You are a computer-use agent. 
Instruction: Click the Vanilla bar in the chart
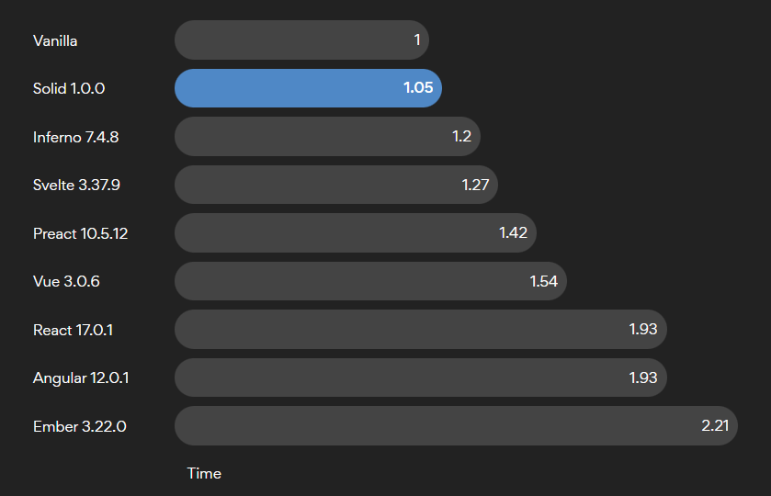[x=301, y=40]
